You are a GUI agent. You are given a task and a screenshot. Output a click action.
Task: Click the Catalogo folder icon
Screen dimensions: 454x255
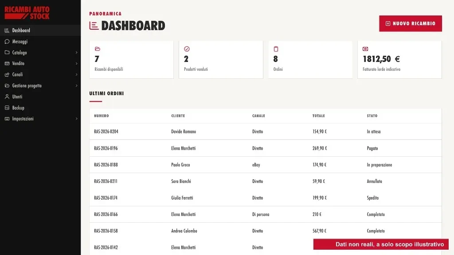pos(7,52)
